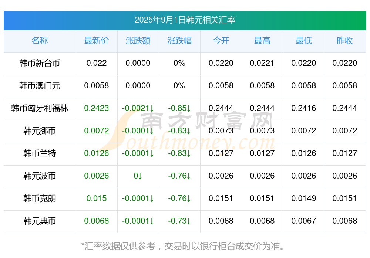Click the 0.0067 low value for 韩元典币
This screenshot has width=370, height=258.
pos(304,221)
